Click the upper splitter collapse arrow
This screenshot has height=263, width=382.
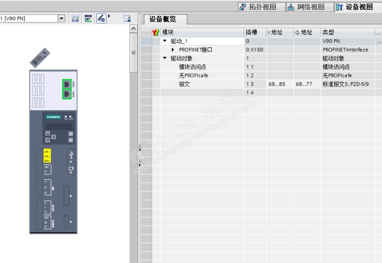click(140, 150)
